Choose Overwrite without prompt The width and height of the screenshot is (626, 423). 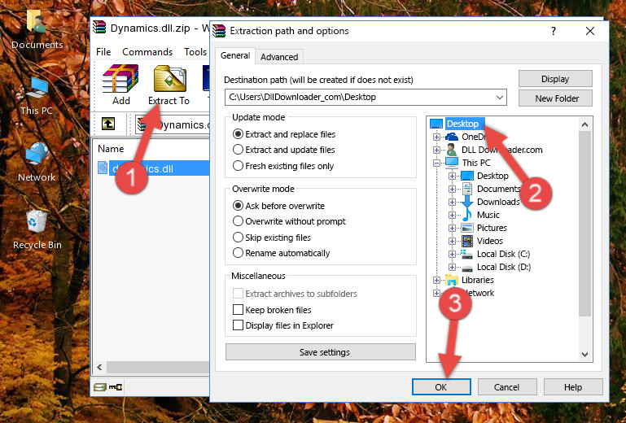coord(238,221)
